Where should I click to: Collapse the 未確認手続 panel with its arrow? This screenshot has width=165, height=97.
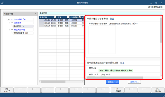[x=35, y=14]
